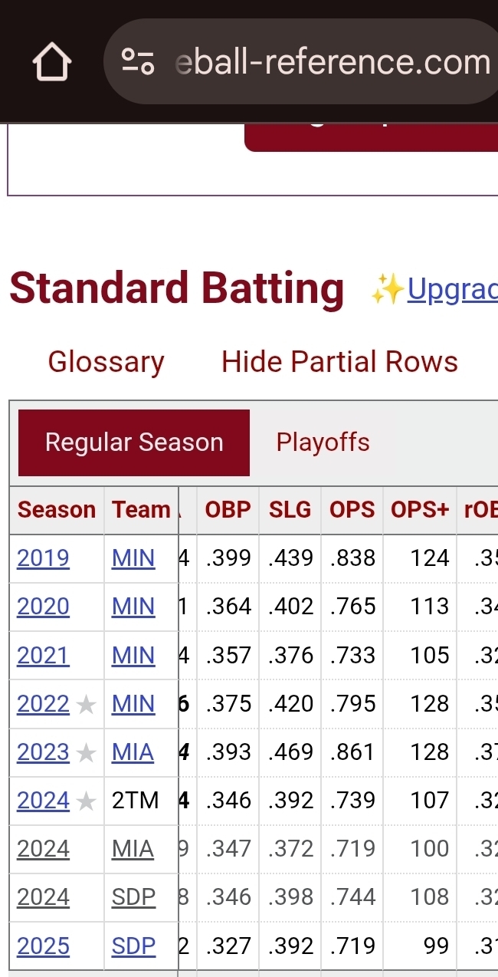Sort table by Season column header
This screenshot has height=977, width=498.
[x=57, y=510]
